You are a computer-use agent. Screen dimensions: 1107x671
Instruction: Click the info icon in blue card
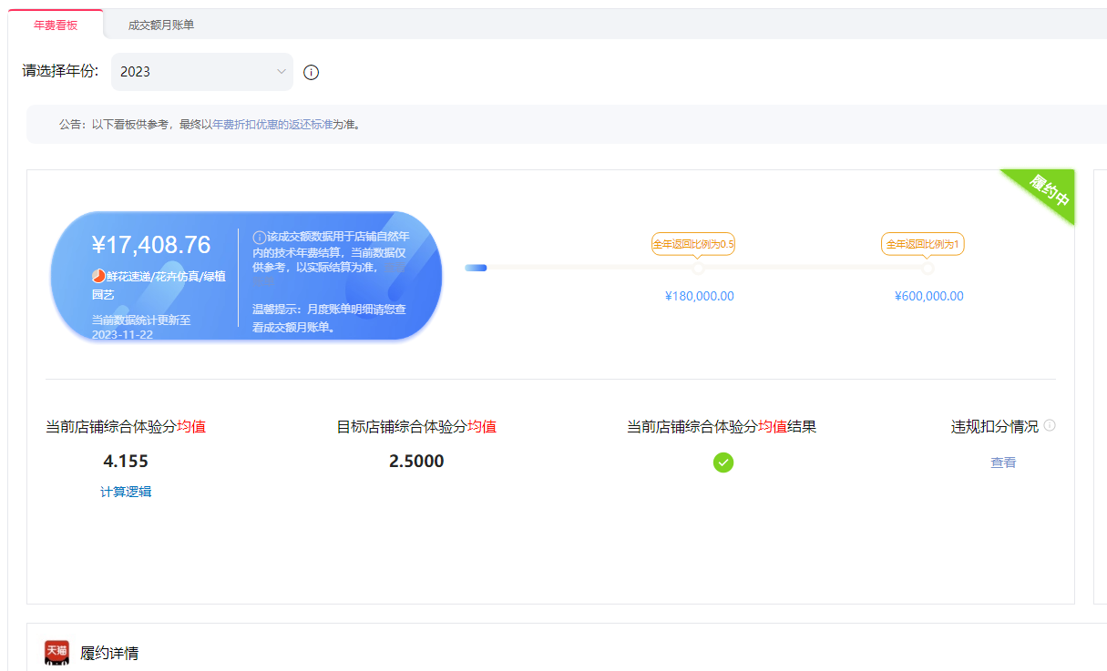[259, 238]
